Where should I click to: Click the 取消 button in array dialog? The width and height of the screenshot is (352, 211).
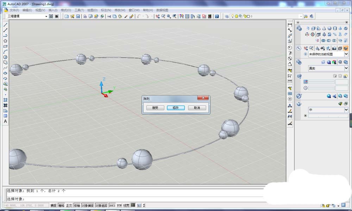(197, 108)
